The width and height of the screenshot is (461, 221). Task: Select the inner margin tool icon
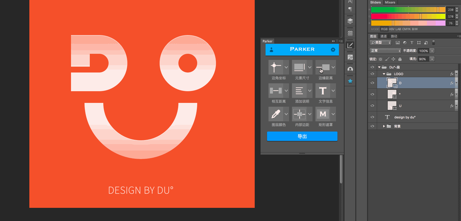click(299, 114)
